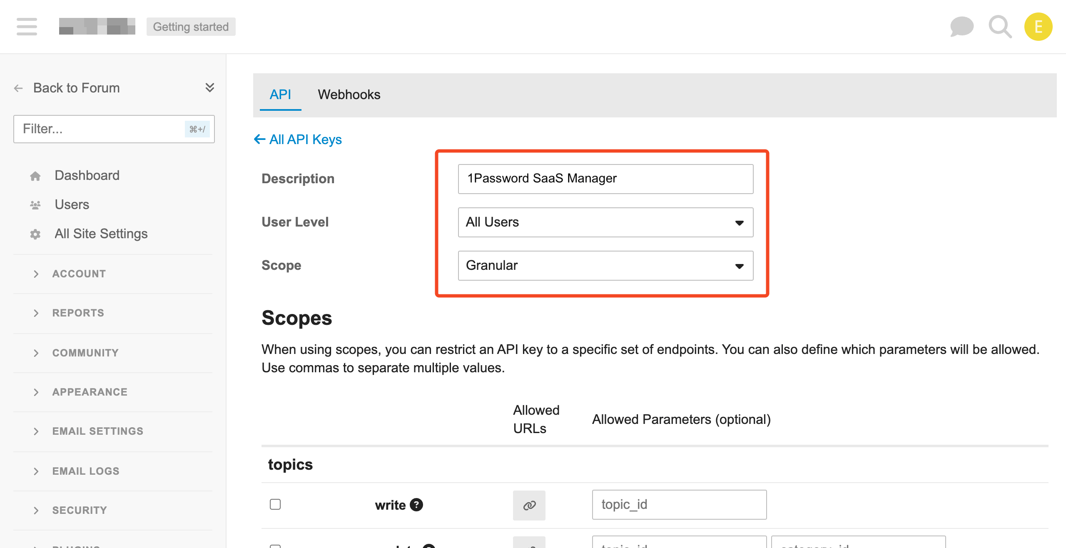Open the User Level All Users dropdown
Image resolution: width=1066 pixels, height=548 pixels.
point(605,222)
